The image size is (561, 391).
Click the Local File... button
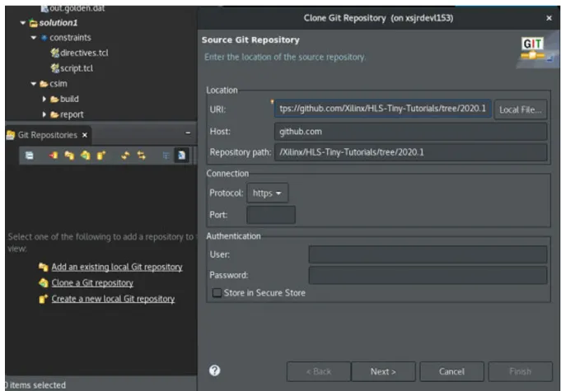click(521, 109)
